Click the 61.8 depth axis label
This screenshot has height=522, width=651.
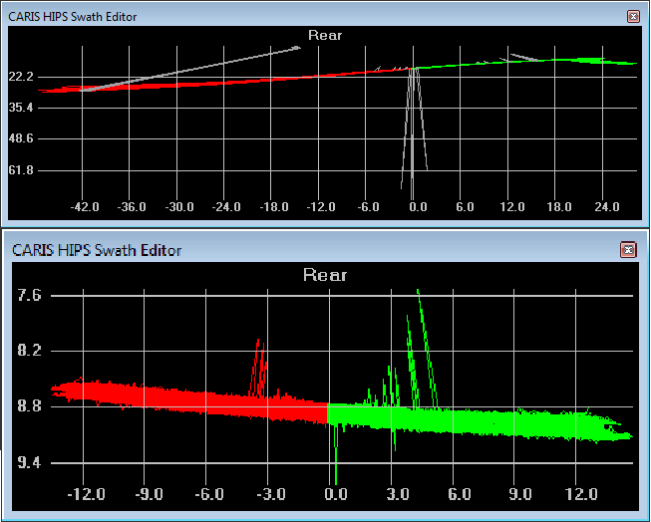21,169
